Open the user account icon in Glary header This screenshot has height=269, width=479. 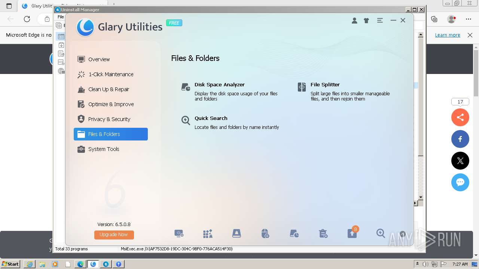pos(354,21)
